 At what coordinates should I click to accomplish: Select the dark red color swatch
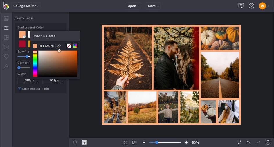coord(22,44)
